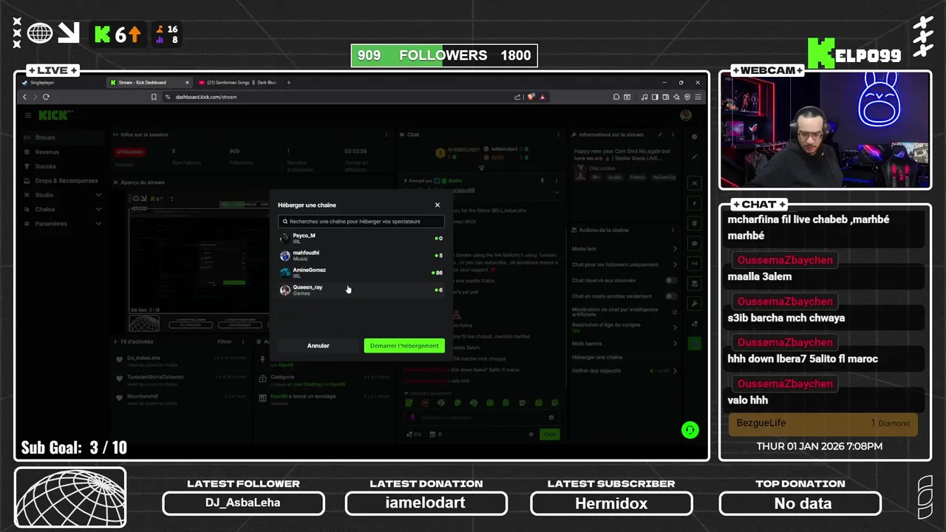Click the pin icon on pinned message
946x532 pixels.
pyautogui.click(x=542, y=180)
